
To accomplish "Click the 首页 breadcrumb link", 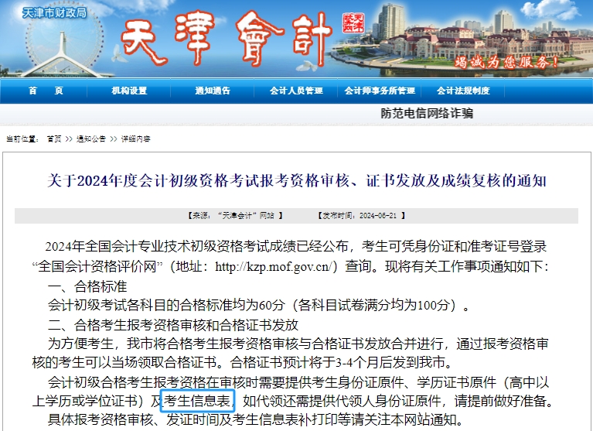I will (x=54, y=139).
